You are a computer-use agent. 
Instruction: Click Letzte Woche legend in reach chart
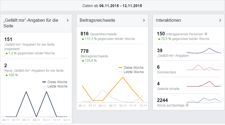pyautogui.click(x=134, y=72)
